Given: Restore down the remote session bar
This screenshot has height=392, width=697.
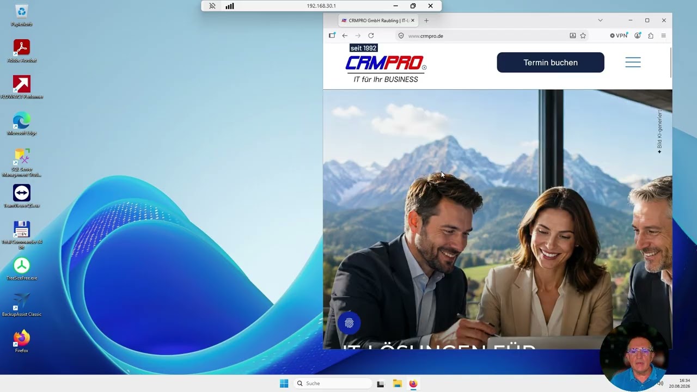Looking at the screenshot, I should [x=413, y=6].
